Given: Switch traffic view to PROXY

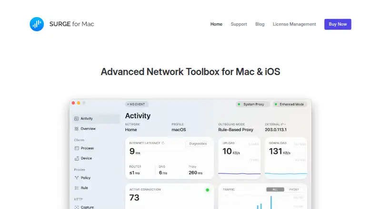Looking at the screenshot, I should [x=294, y=190].
